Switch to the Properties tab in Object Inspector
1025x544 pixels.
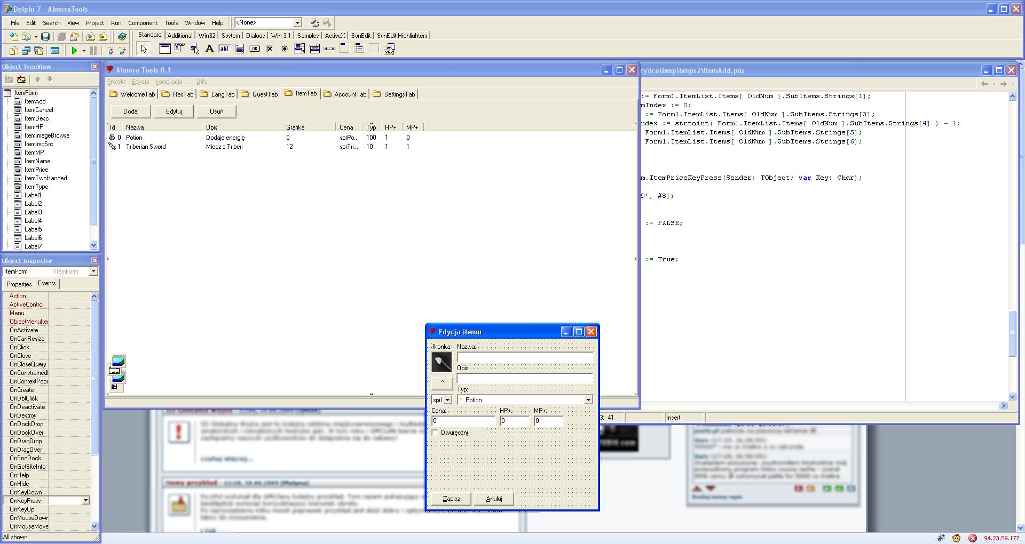pyautogui.click(x=19, y=284)
